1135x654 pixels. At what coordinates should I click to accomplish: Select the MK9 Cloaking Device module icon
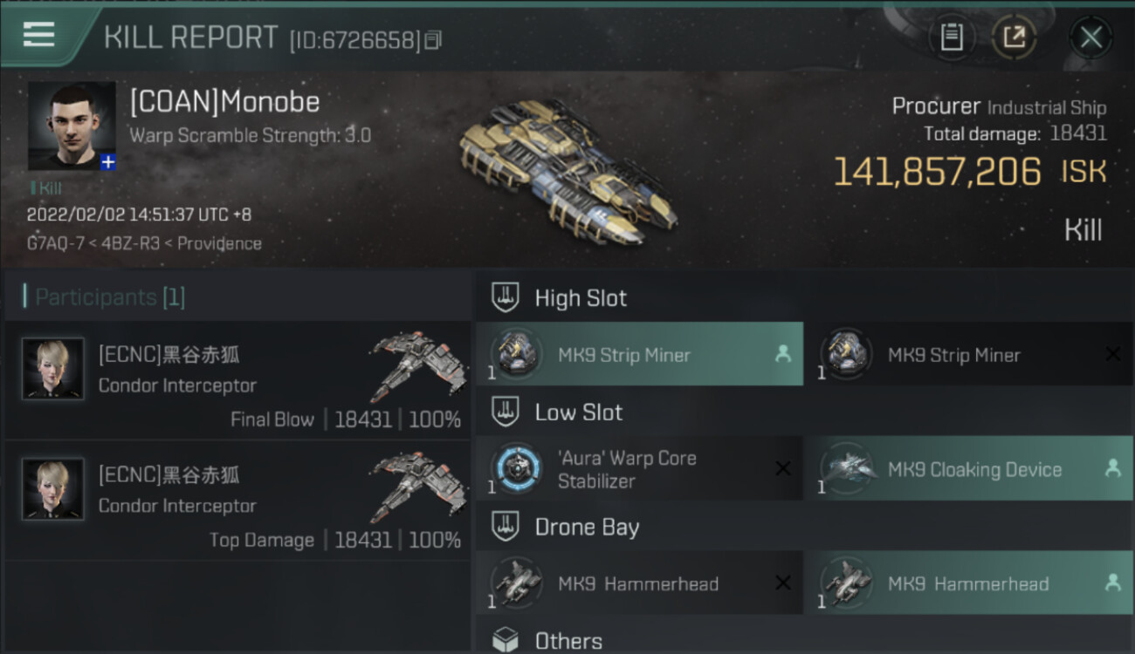pos(847,469)
